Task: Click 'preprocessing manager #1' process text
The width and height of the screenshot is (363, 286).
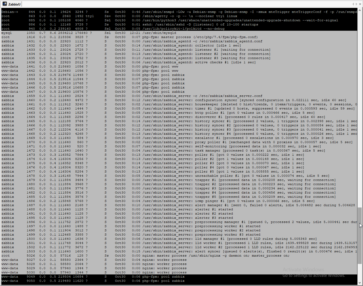Action: click(220, 222)
